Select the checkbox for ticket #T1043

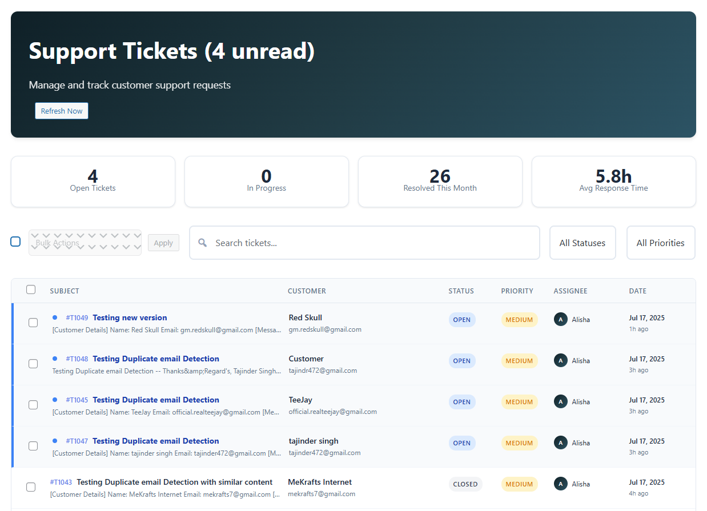click(x=31, y=487)
